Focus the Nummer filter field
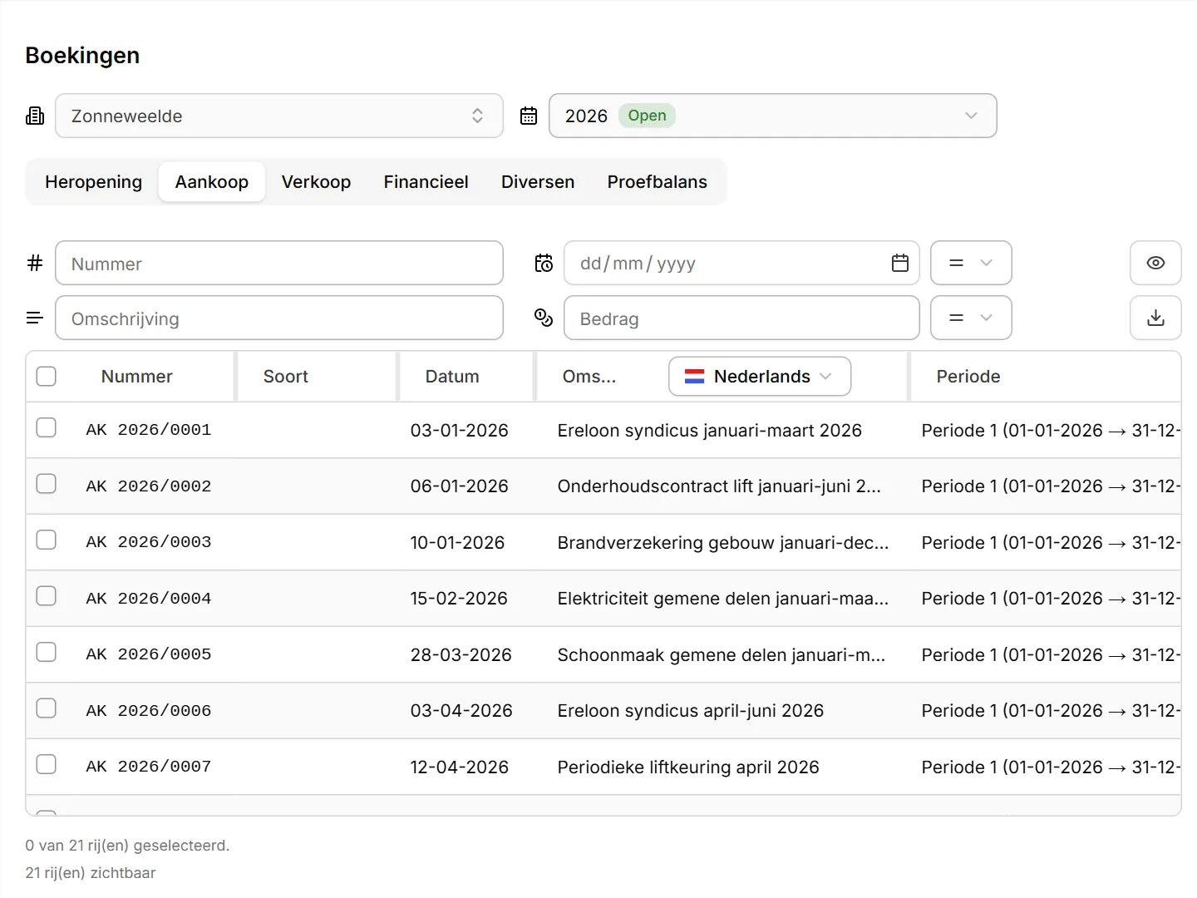Screen dimensions: 1197x898 279,263
